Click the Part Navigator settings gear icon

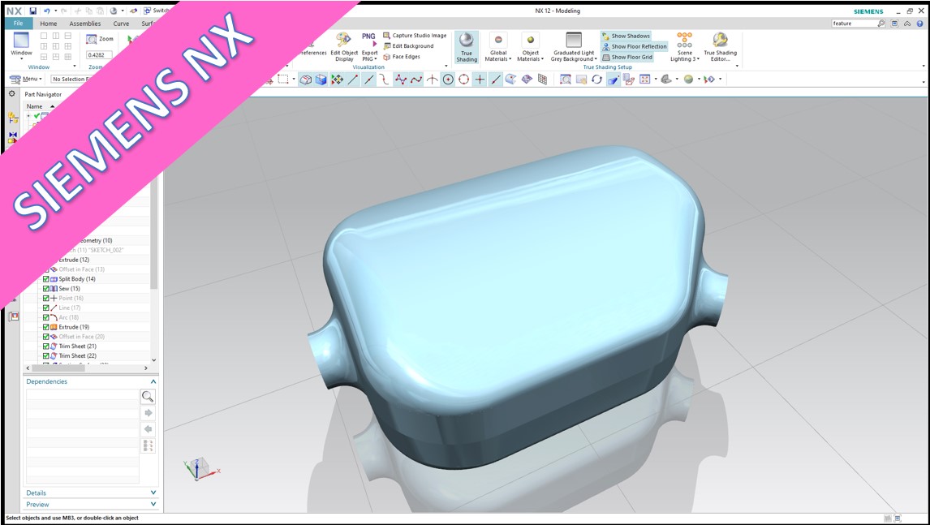pos(12,94)
